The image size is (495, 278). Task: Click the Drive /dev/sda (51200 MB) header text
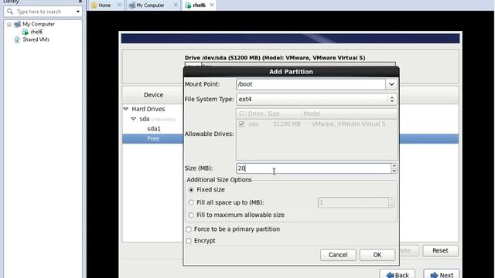coord(275,58)
